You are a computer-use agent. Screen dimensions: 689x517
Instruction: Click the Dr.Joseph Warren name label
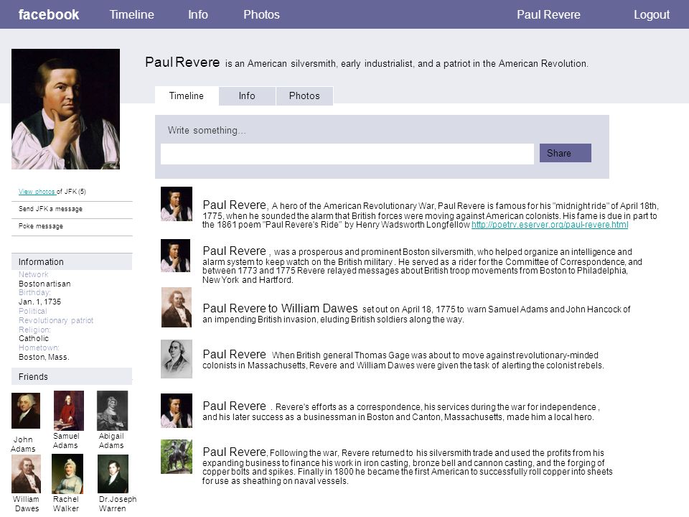tap(117, 504)
